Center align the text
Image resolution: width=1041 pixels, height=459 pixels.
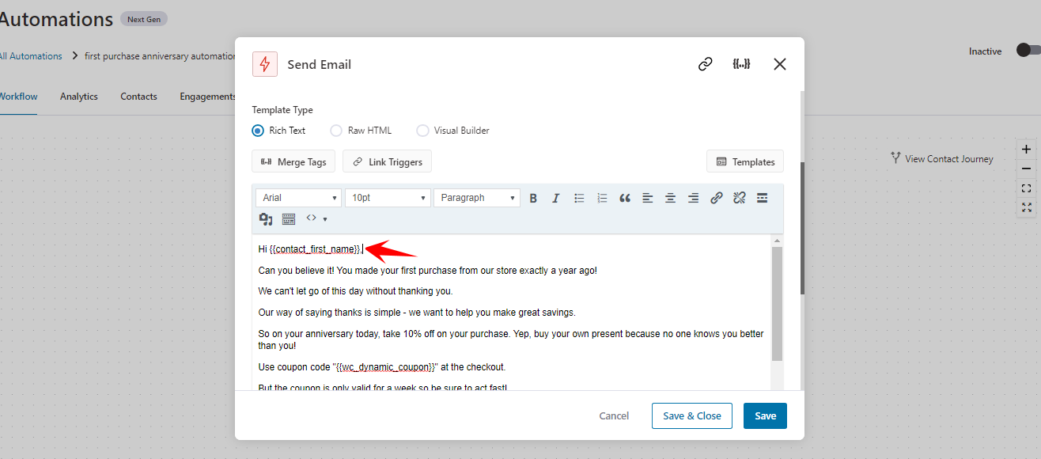pyautogui.click(x=670, y=198)
